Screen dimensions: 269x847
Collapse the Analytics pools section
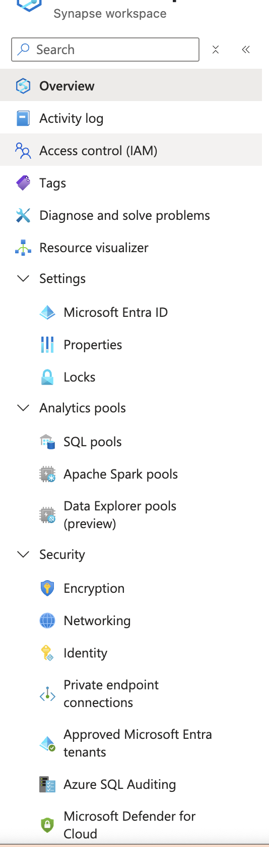[23, 408]
